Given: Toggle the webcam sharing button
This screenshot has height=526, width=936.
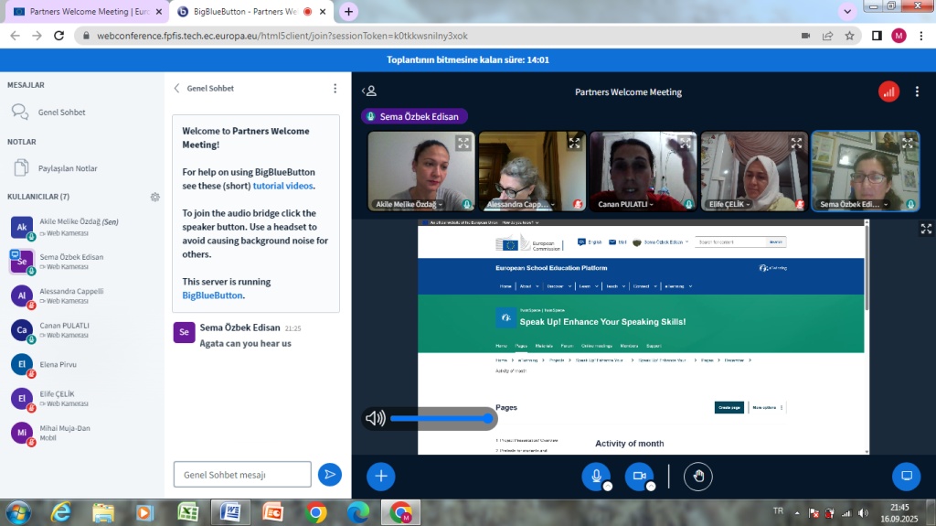Looking at the screenshot, I should pyautogui.click(x=639, y=476).
